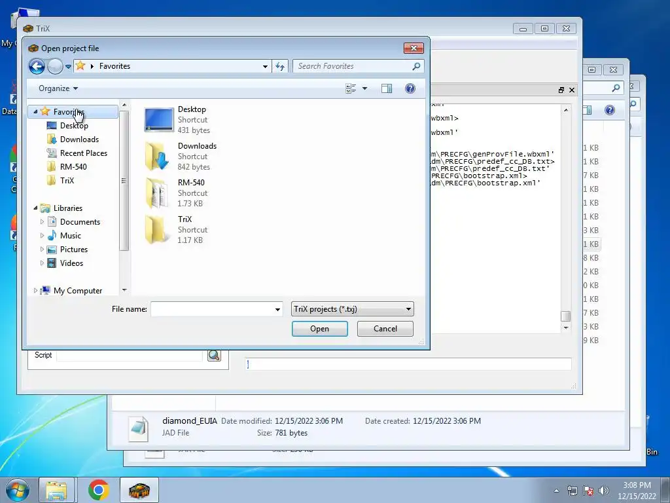This screenshot has width=670, height=503.
Task: Click the magnifier icon next to Script field
Action: (x=214, y=355)
